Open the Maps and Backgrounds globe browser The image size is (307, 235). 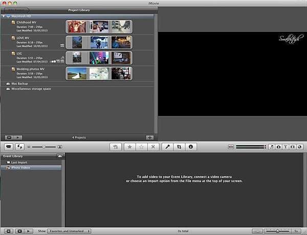click(x=299, y=147)
